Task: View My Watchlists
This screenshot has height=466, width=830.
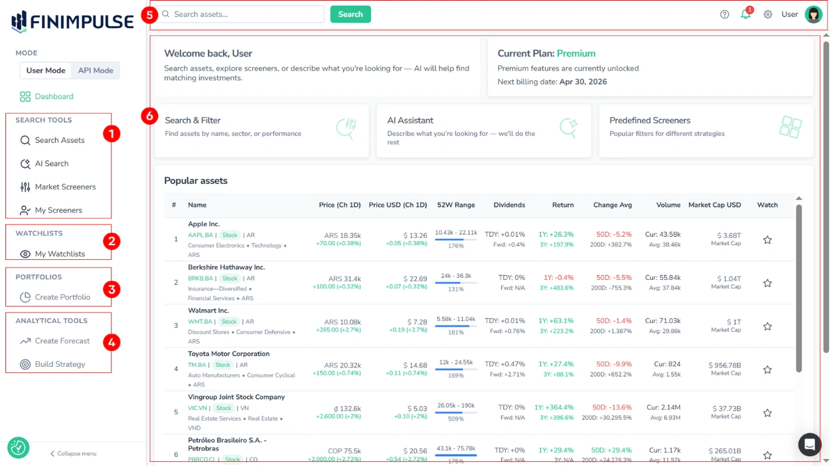Action: pyautogui.click(x=58, y=254)
